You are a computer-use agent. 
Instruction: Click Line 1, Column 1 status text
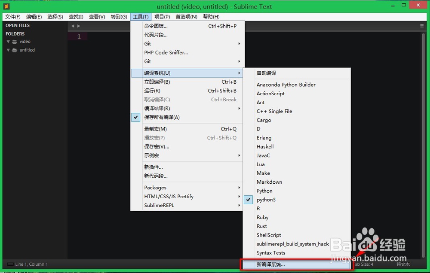pos(31,264)
